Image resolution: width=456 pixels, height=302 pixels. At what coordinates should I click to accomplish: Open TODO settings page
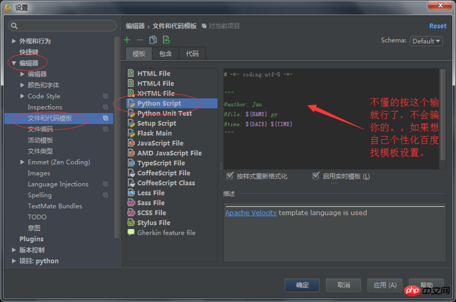tap(37, 217)
